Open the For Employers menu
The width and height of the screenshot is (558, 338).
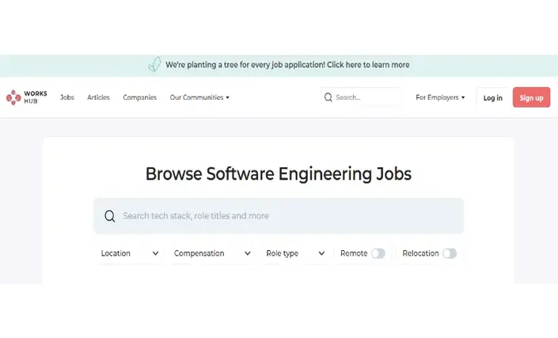point(440,97)
